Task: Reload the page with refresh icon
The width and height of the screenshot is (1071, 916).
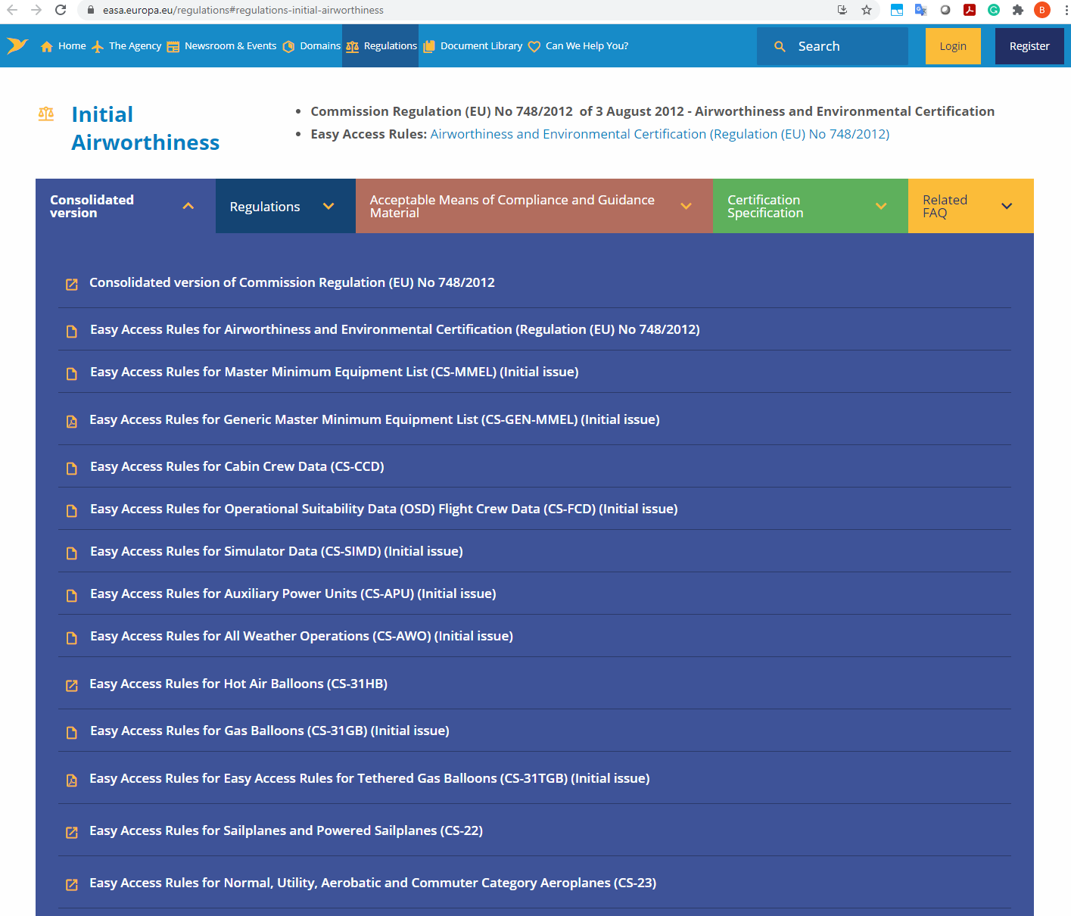Action: click(x=61, y=10)
